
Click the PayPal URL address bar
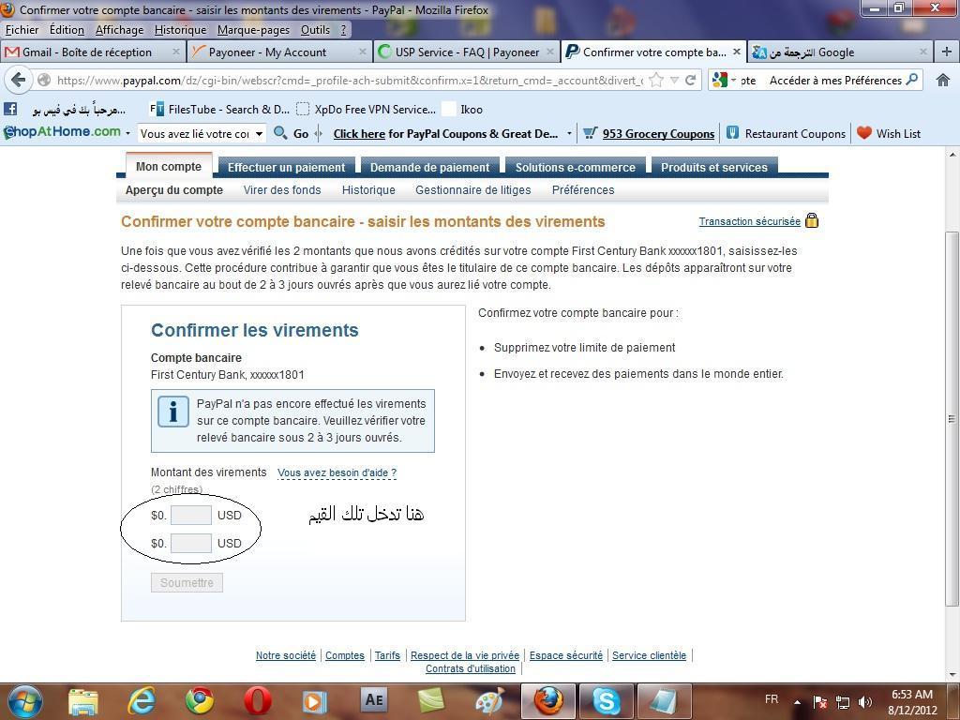coord(349,81)
